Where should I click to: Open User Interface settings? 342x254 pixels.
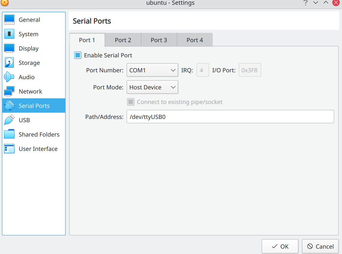click(34, 149)
